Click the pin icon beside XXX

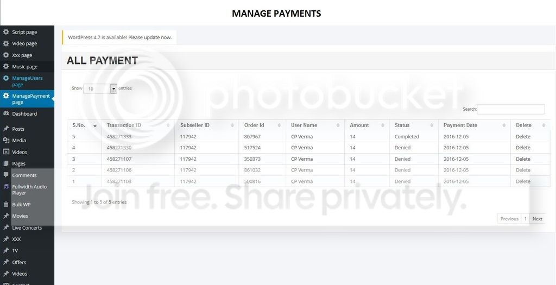5,239
